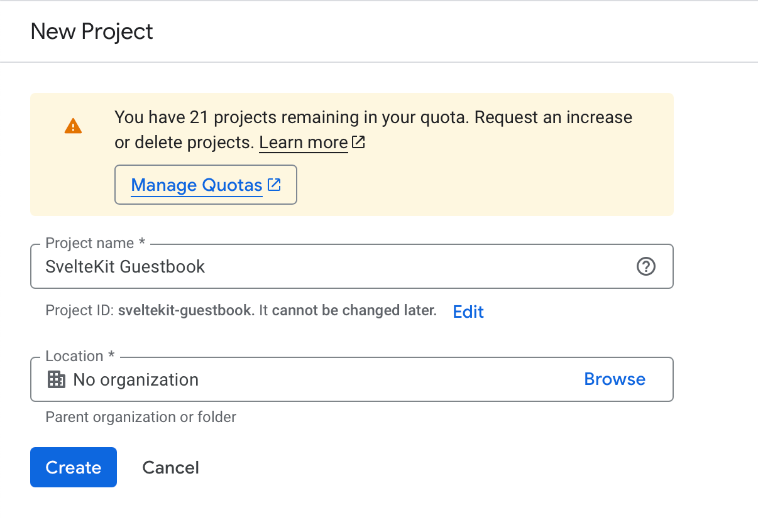Browse for a parent organization

(x=614, y=379)
